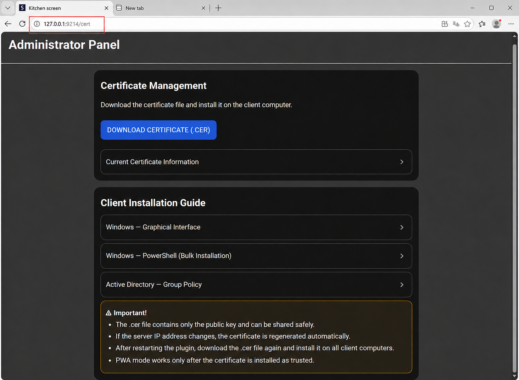Click the Client Installation Guide heading
Image resolution: width=519 pixels, height=380 pixels.
[x=153, y=203]
